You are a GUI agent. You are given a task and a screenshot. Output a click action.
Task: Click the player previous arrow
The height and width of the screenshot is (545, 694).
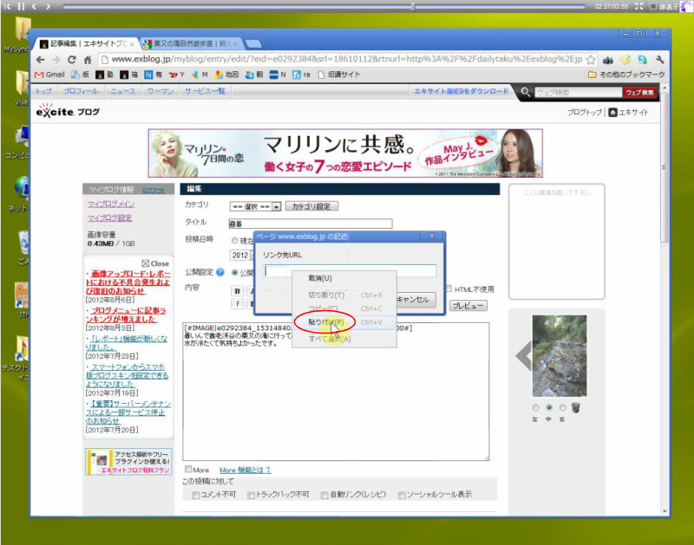coord(34,7)
